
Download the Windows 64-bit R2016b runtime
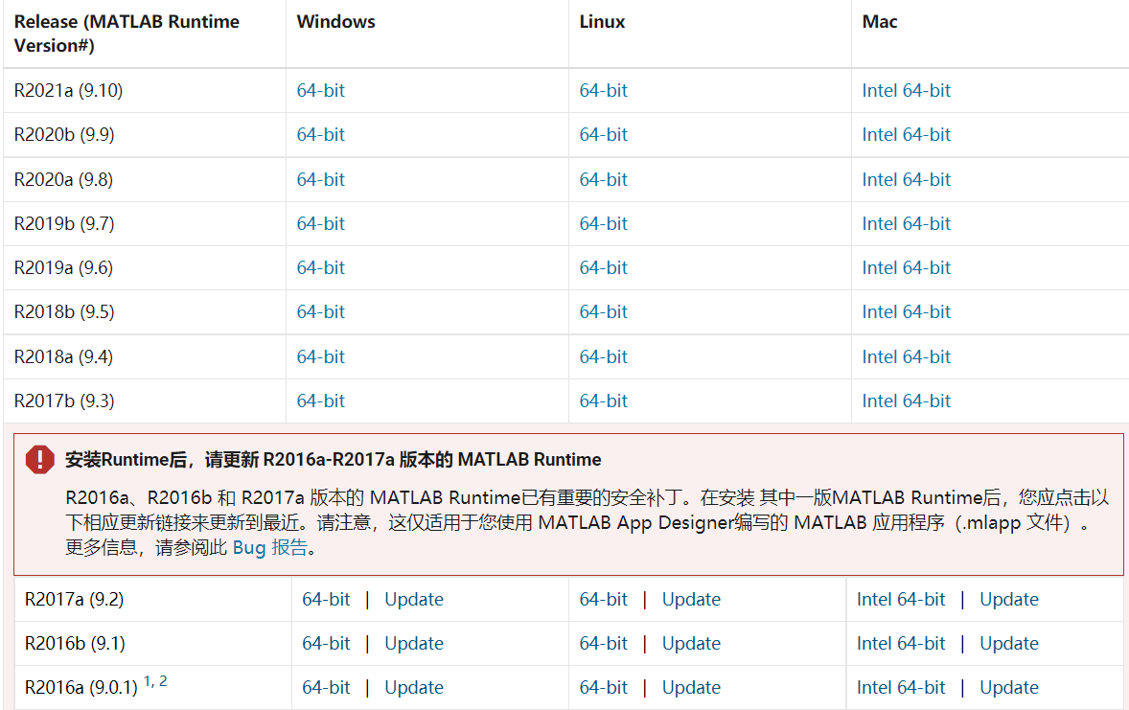327,643
